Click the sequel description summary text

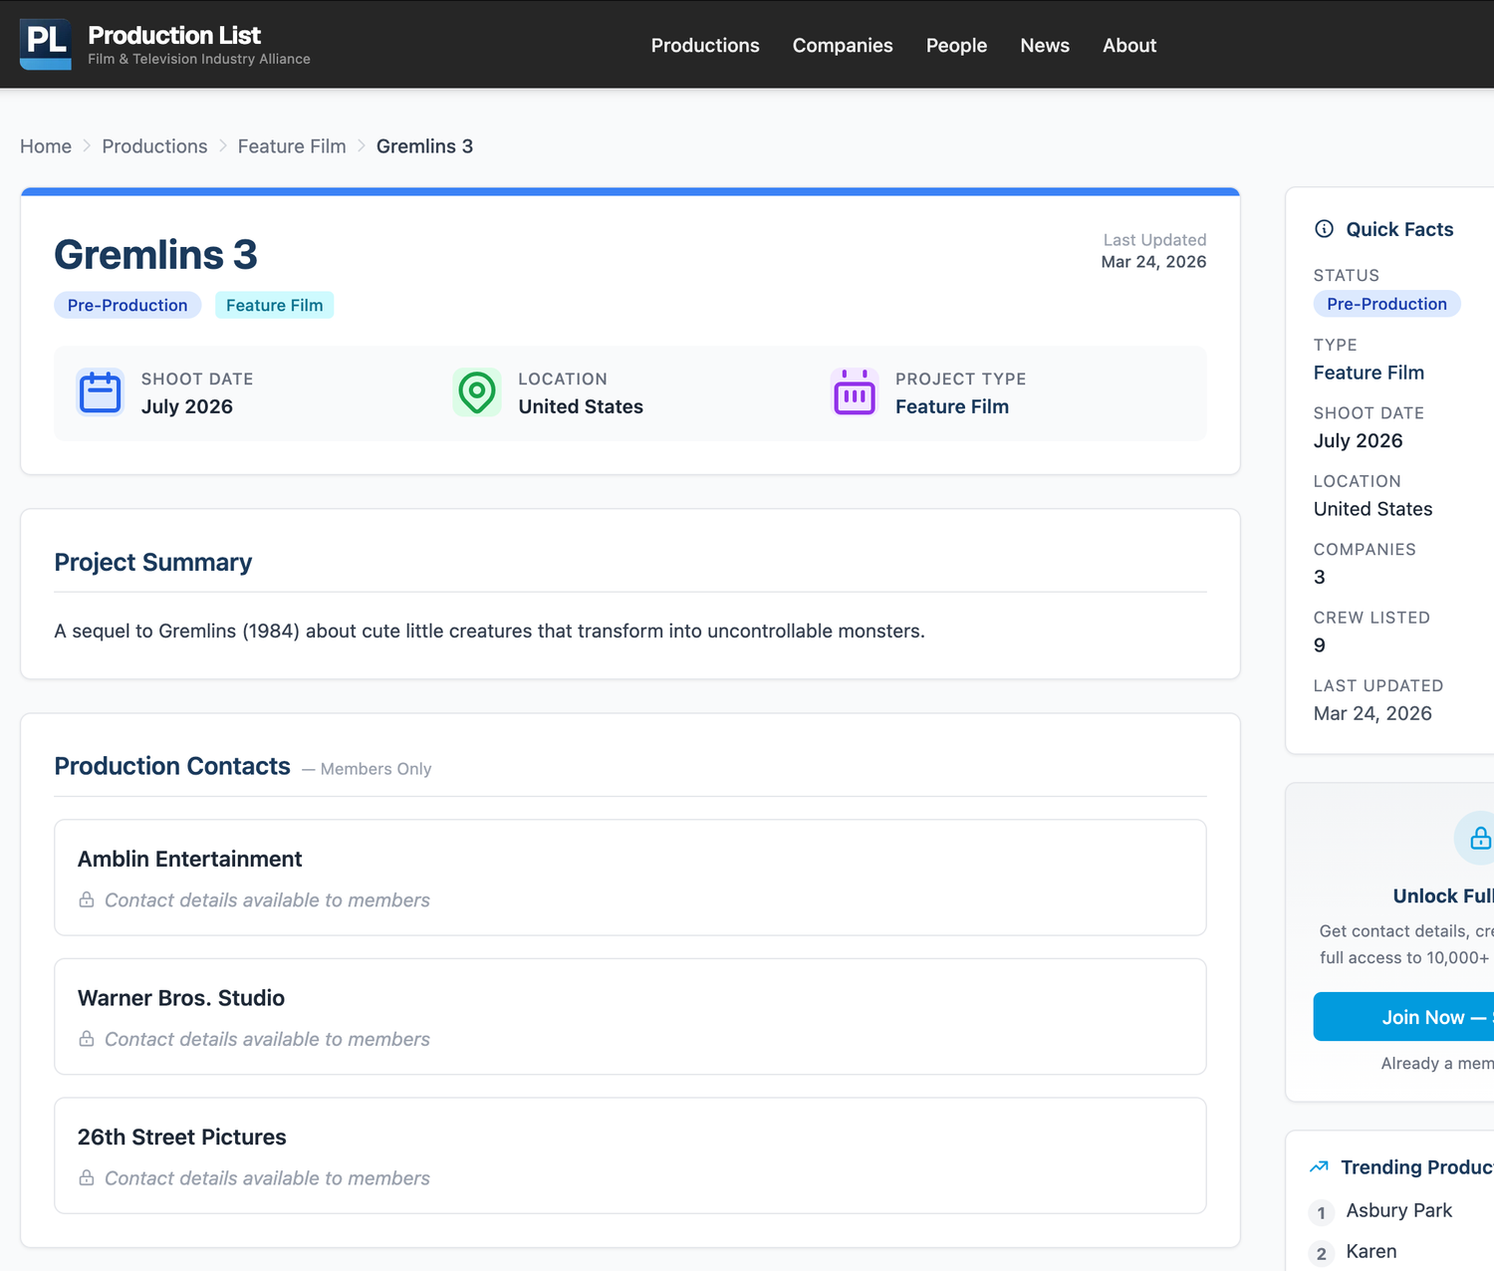pos(490,632)
